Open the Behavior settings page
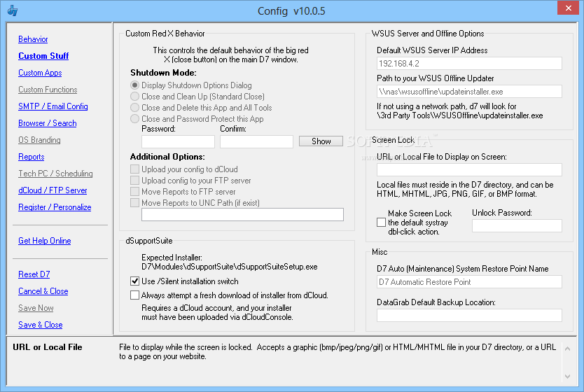This screenshot has width=584, height=392. point(33,39)
